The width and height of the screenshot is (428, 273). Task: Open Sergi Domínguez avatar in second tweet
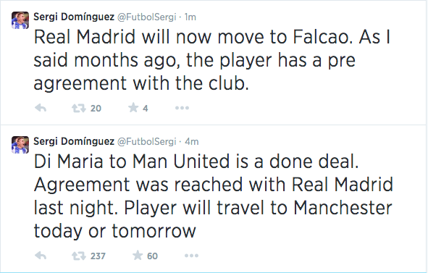click(20, 145)
